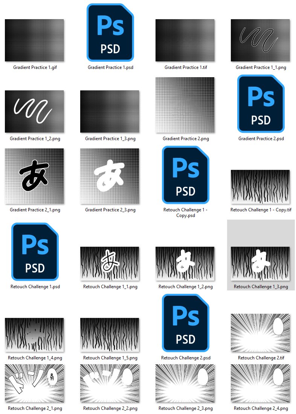Screen dimensions: 296x414
Task: Click the label 'Gradient Practice 1_1.png'
Action: tap(261, 67)
